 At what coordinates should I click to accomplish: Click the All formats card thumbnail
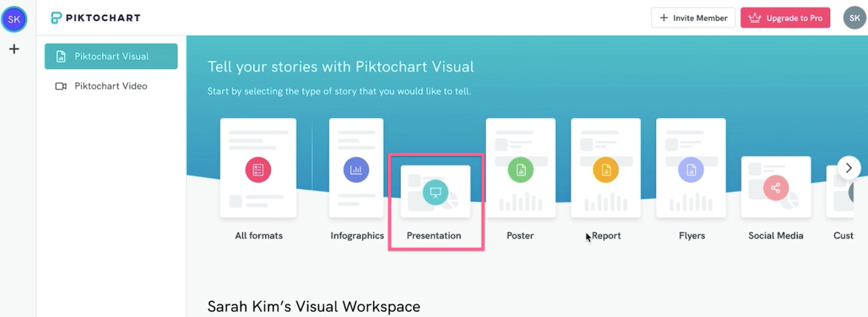pyautogui.click(x=258, y=168)
